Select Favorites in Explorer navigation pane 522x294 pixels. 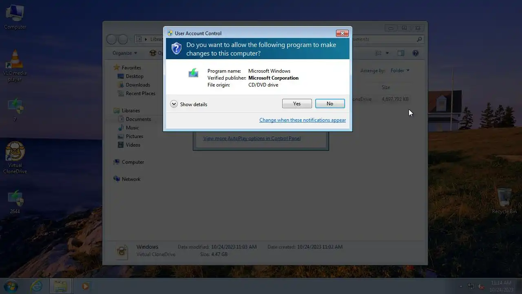tap(127, 68)
